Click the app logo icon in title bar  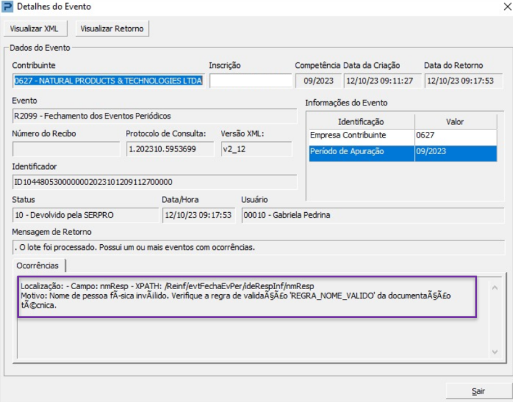coord(7,7)
